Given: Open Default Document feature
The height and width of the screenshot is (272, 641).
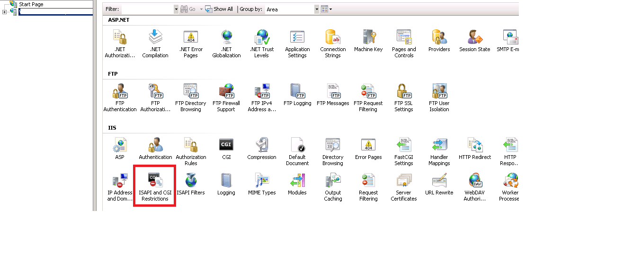Looking at the screenshot, I should (x=297, y=151).
